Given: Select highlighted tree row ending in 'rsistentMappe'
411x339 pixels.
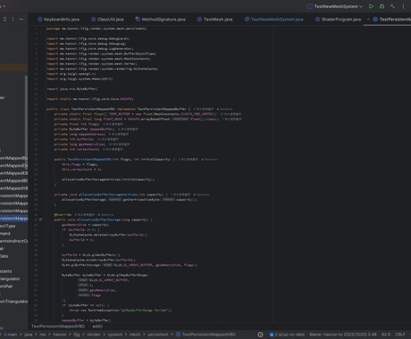Looking at the screenshot, I should tap(14, 219).
